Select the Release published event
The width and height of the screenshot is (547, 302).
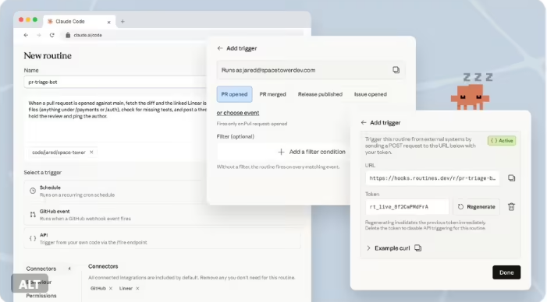[320, 94]
